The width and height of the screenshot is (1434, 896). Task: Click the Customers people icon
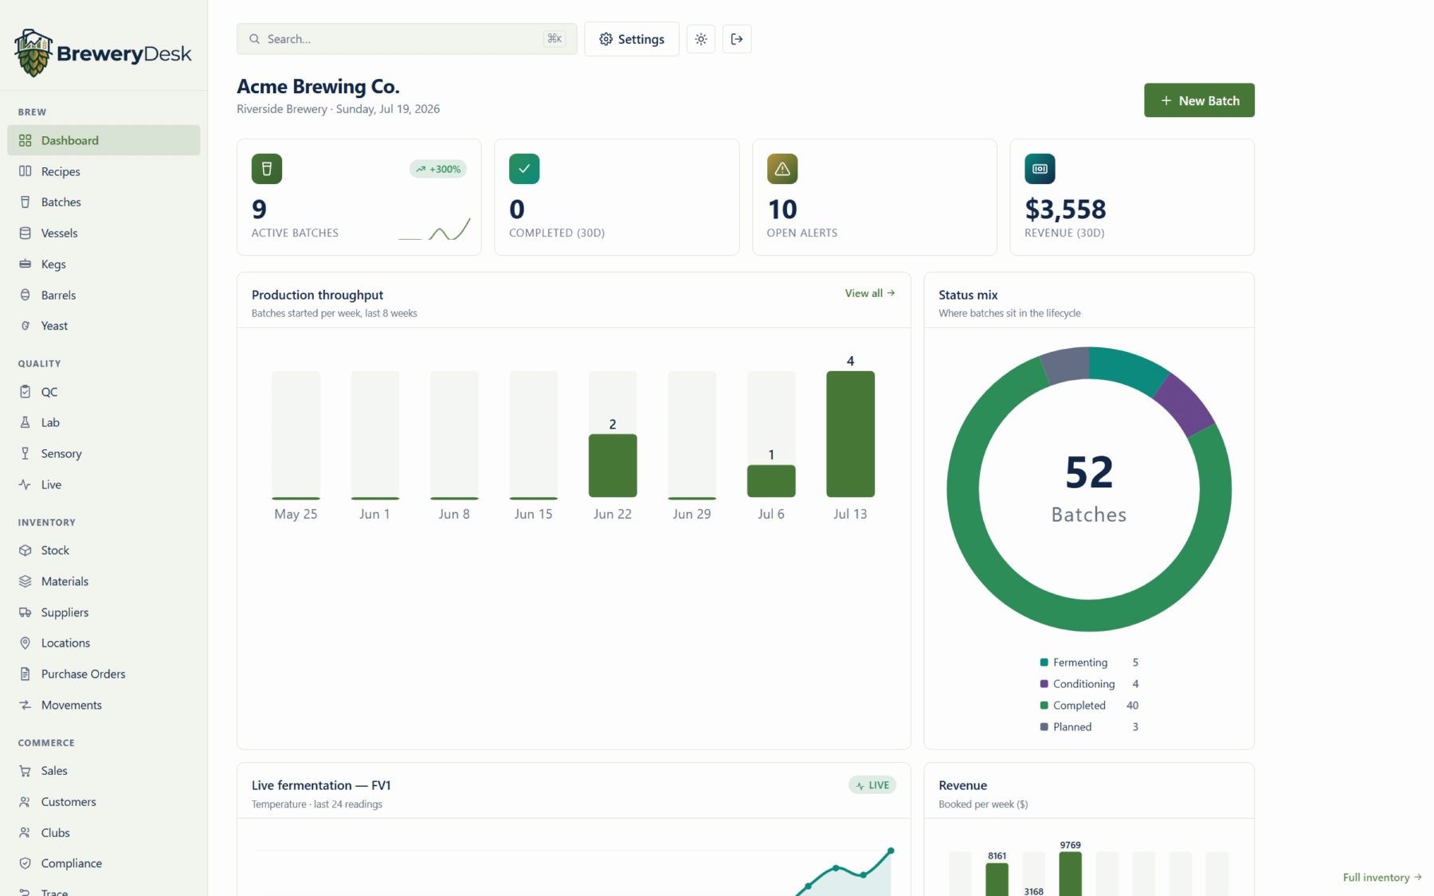coord(25,802)
